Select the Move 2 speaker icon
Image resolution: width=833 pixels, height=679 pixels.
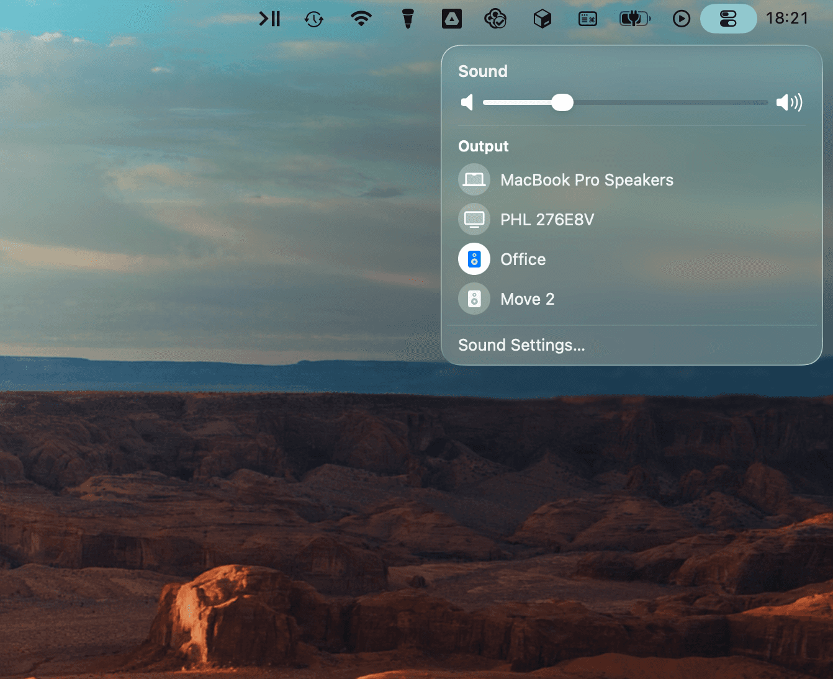(474, 299)
